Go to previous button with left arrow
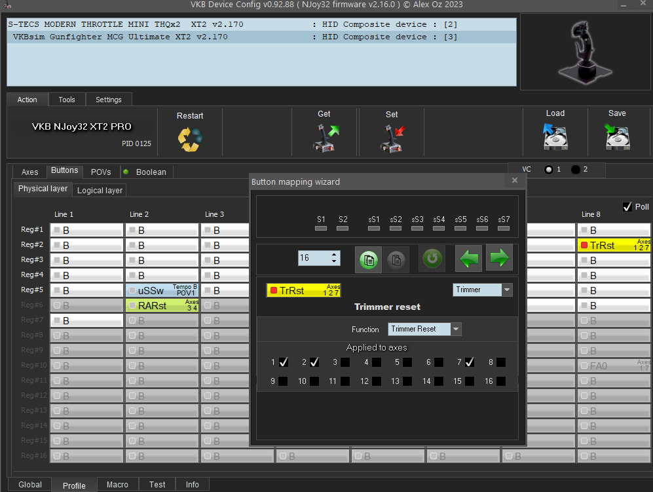This screenshot has height=492, width=653. [468, 258]
